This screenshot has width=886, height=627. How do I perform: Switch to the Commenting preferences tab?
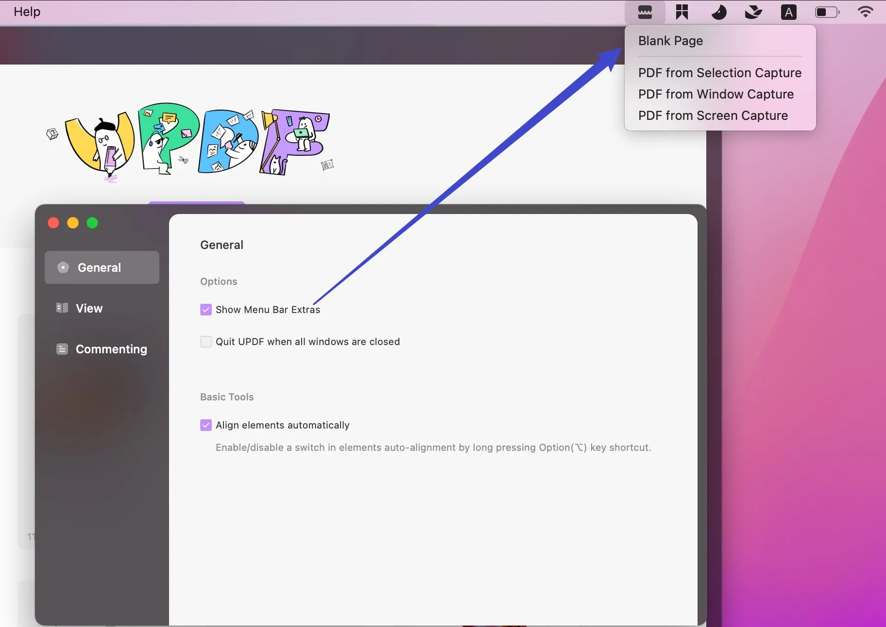click(102, 349)
